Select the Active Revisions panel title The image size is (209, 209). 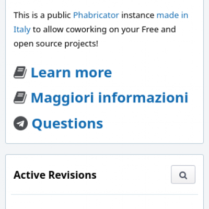coord(55,175)
